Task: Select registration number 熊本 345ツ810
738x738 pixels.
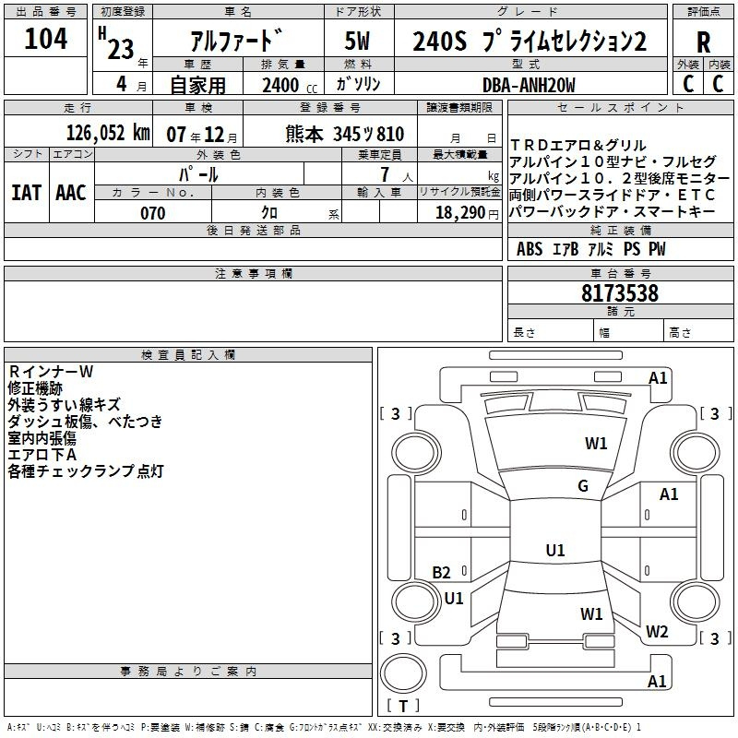Action: [344, 134]
